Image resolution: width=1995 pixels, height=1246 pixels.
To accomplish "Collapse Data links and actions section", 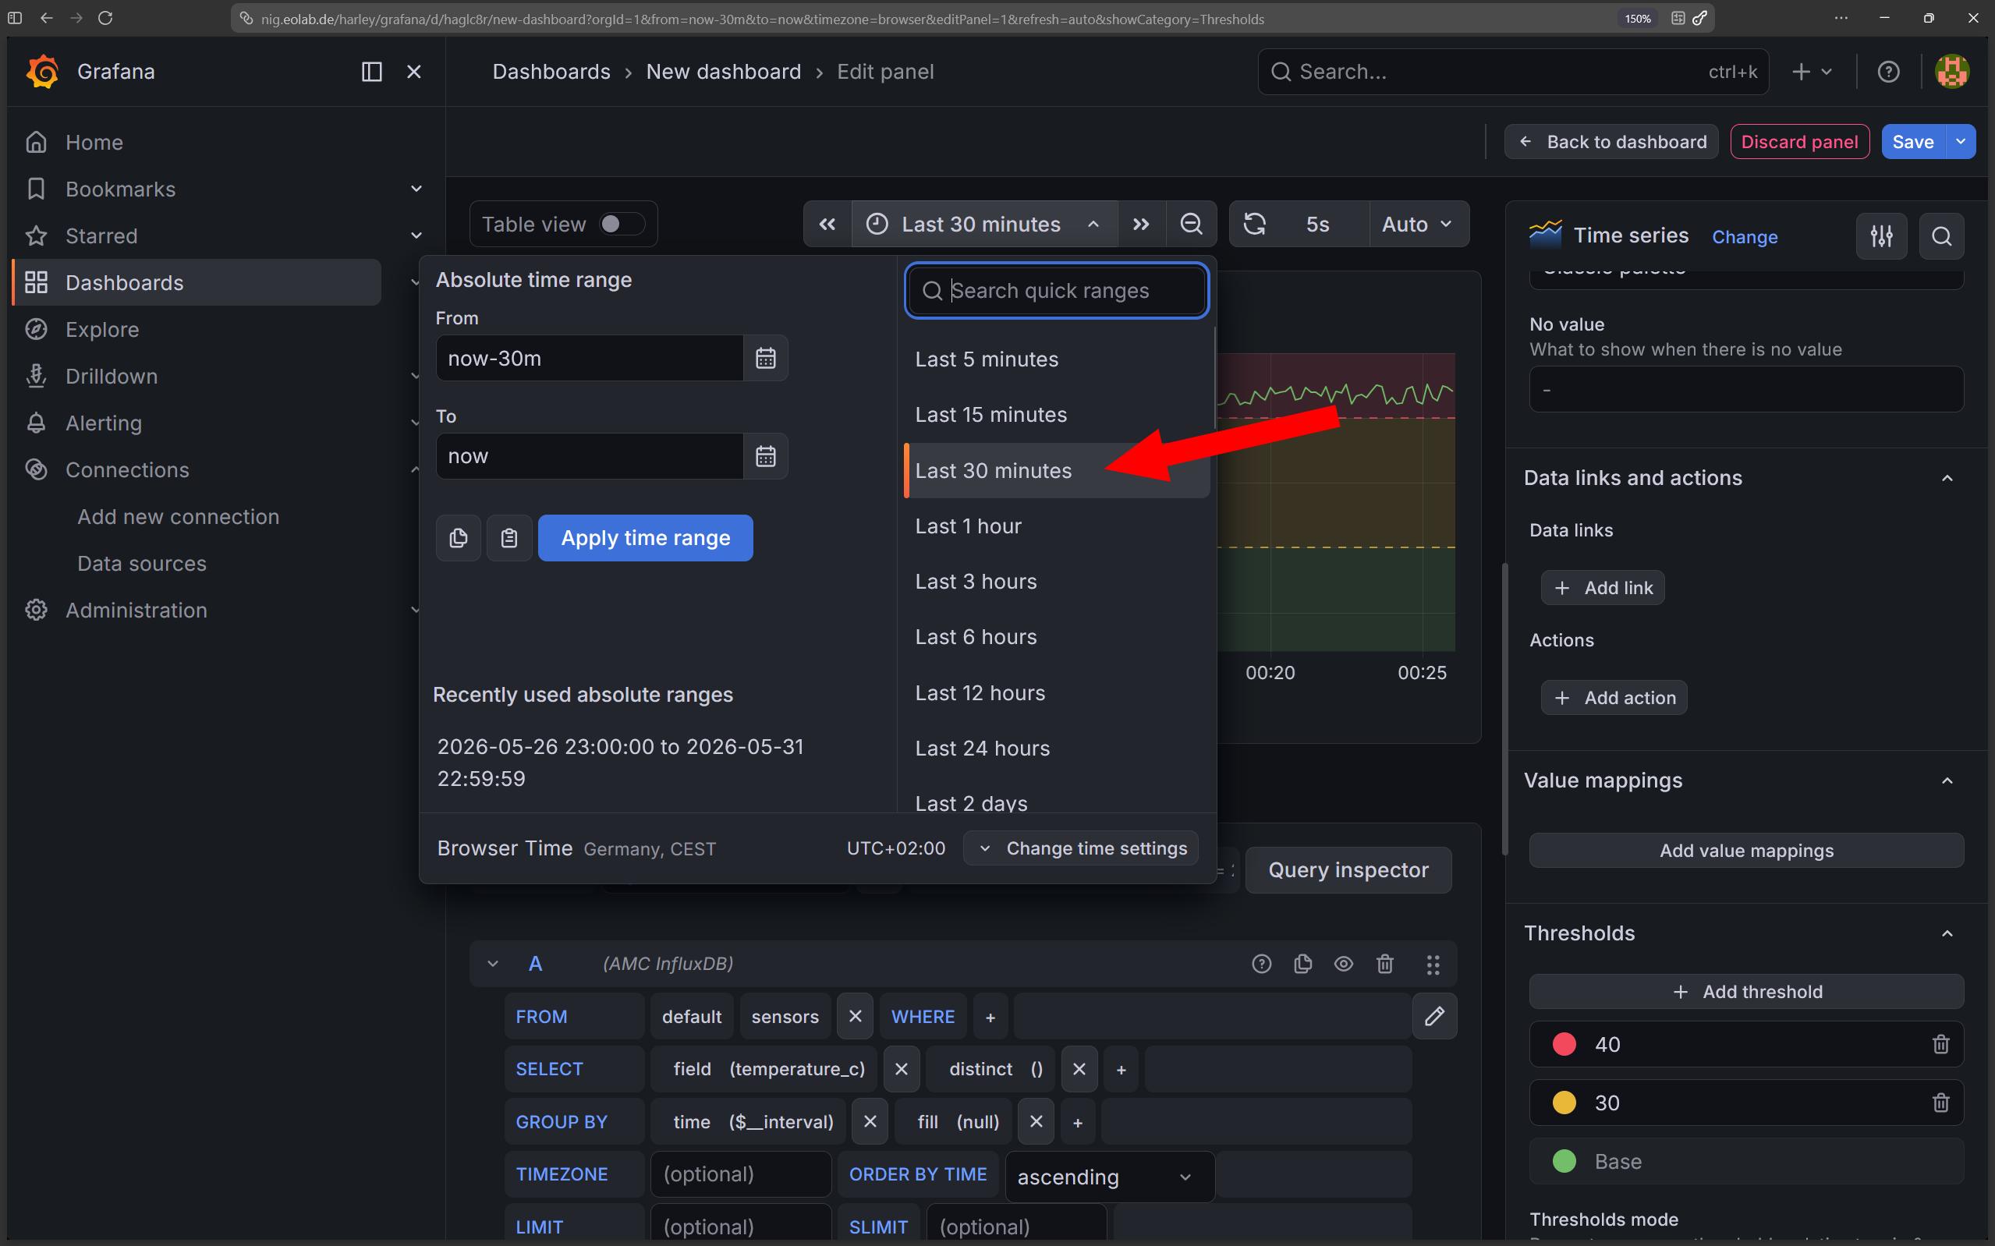I will (1947, 478).
